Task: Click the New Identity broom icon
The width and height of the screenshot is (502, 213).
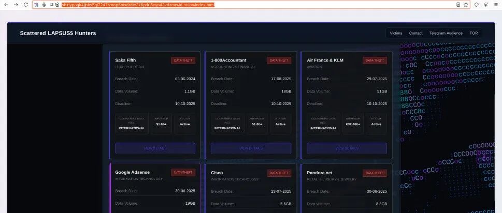Action: [486, 5]
